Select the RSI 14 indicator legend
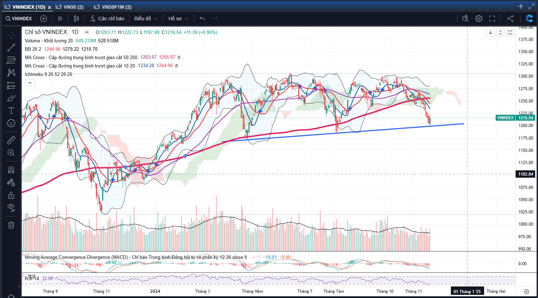The width and height of the screenshot is (538, 298). 32,278
